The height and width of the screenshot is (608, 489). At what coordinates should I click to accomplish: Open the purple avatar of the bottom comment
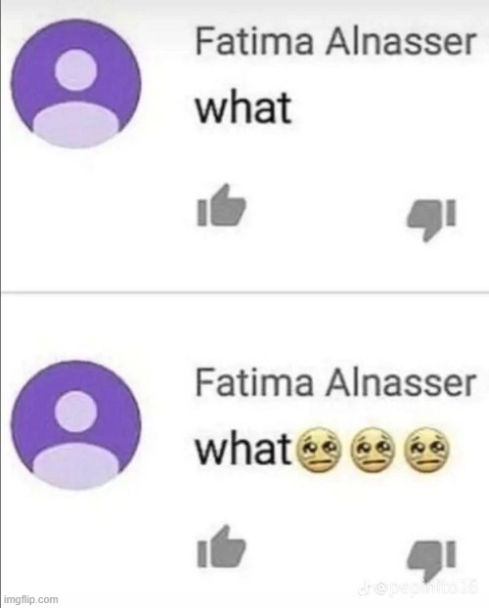coord(75,425)
